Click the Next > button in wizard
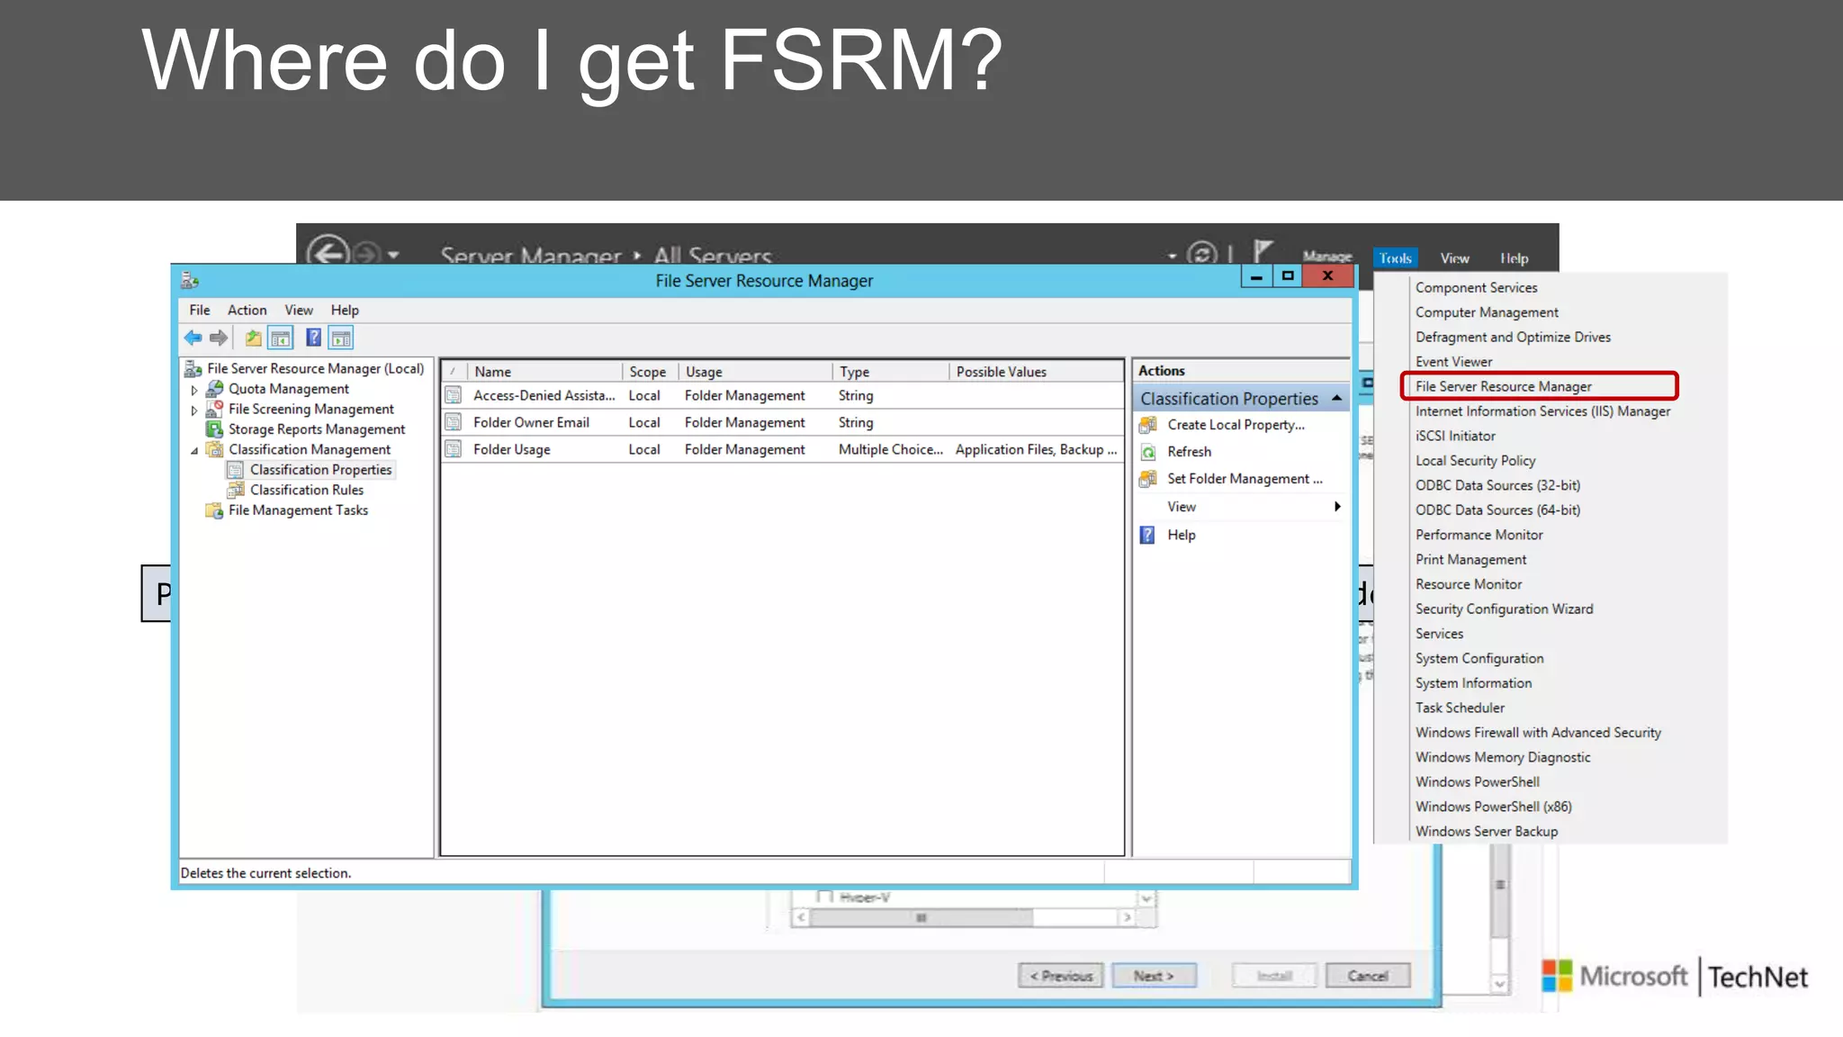The height and width of the screenshot is (1037, 1843). coord(1154,976)
